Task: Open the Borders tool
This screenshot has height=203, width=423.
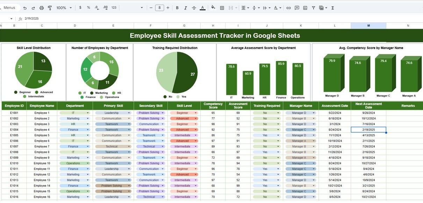Action: (222, 8)
